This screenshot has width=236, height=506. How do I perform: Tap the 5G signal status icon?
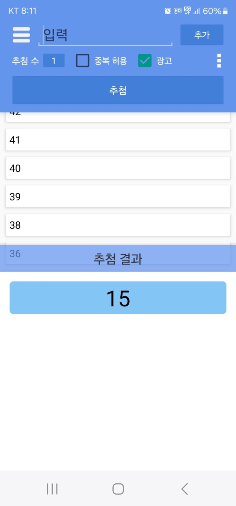pyautogui.click(x=187, y=11)
